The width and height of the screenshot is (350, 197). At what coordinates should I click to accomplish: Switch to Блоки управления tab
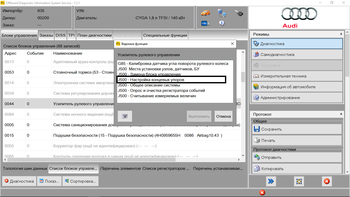coord(19,35)
